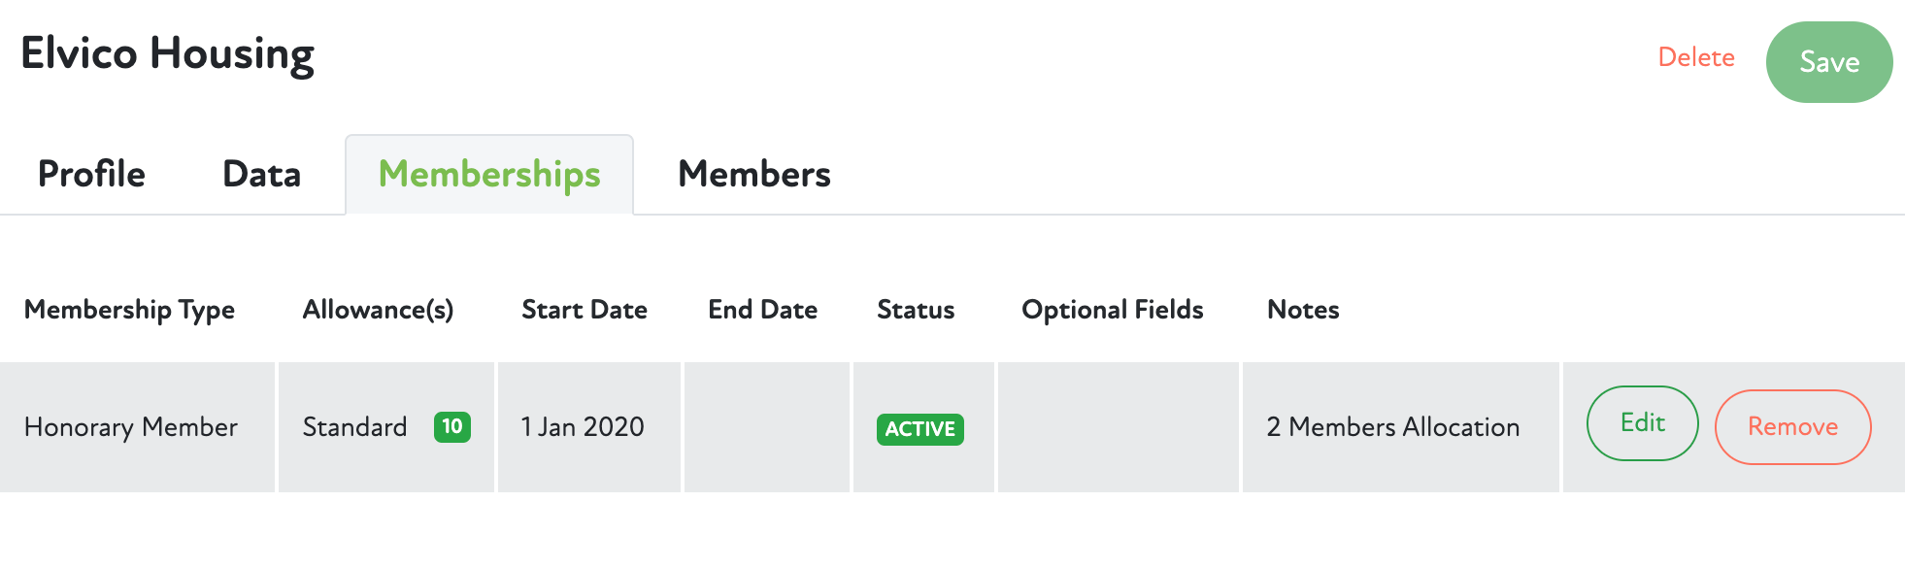Click the Status column header

point(915,310)
